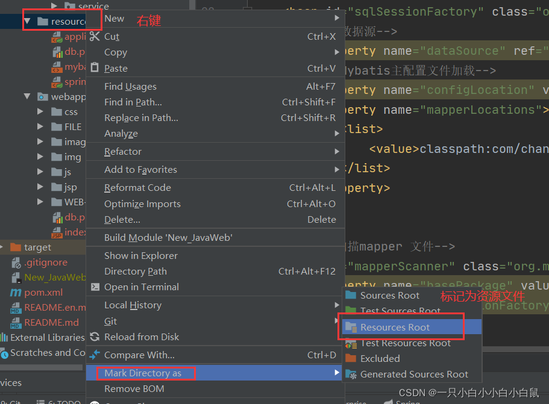Viewport: 549px width, 404px height.
Task: Mark directory as Sources Root
Action: click(412, 295)
